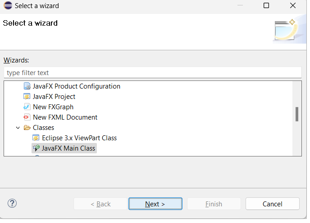This screenshot has height=223, width=310.
Task: Click the Classes folder icon
Action: coord(27,128)
